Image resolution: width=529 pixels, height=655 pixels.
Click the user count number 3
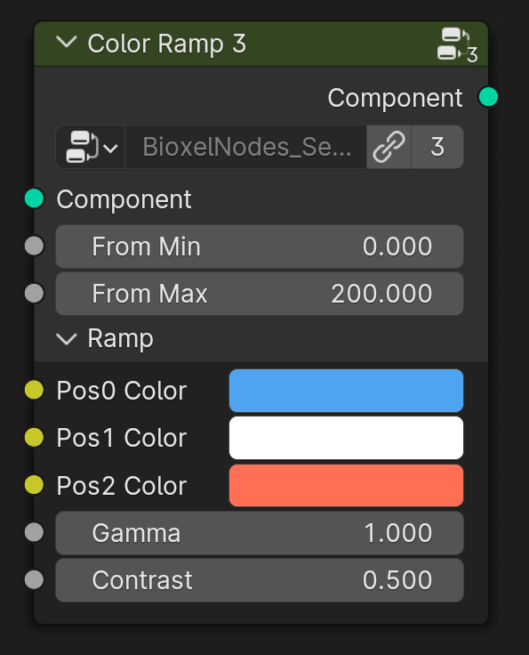pyautogui.click(x=437, y=147)
